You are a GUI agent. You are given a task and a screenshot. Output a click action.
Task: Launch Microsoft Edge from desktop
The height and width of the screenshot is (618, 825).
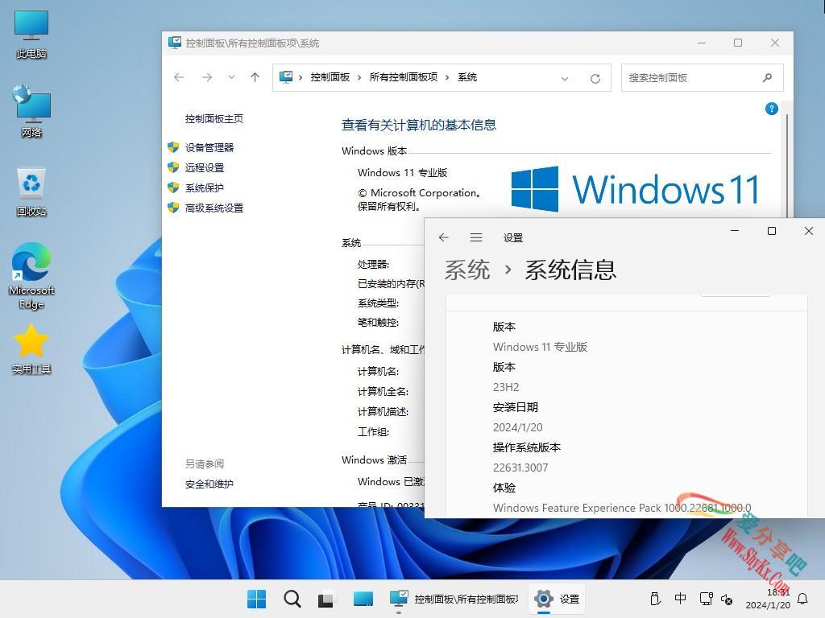31,276
